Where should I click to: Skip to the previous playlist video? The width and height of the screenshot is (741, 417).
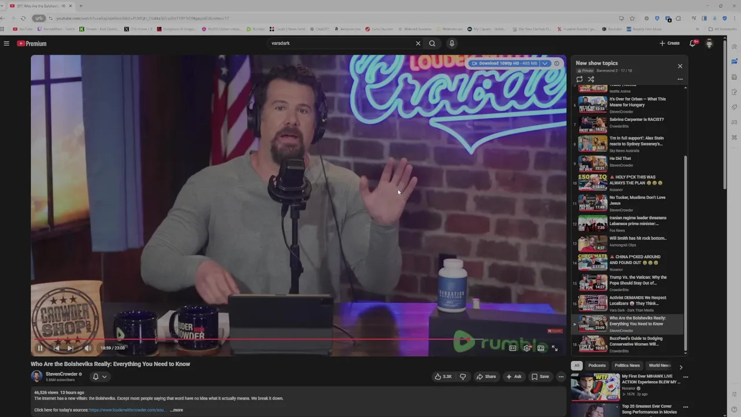click(56, 348)
